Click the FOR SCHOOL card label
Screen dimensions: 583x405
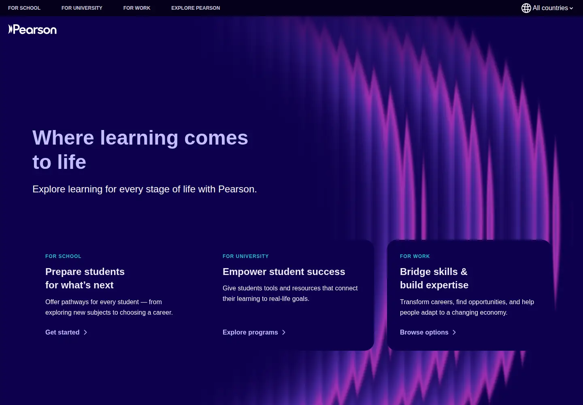coord(63,256)
